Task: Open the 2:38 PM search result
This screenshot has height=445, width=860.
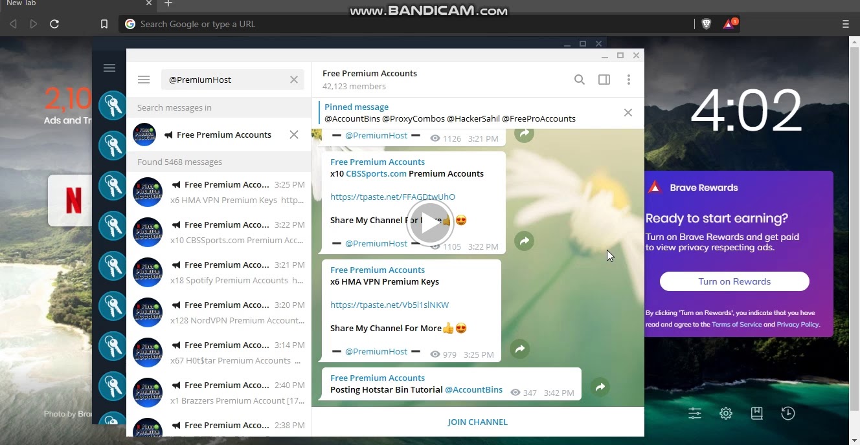Action: [x=219, y=425]
